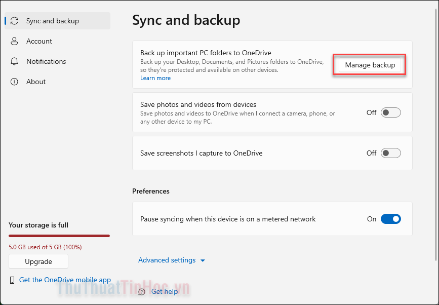Click the Manage backup button
This screenshot has width=439, height=305.
click(369, 65)
